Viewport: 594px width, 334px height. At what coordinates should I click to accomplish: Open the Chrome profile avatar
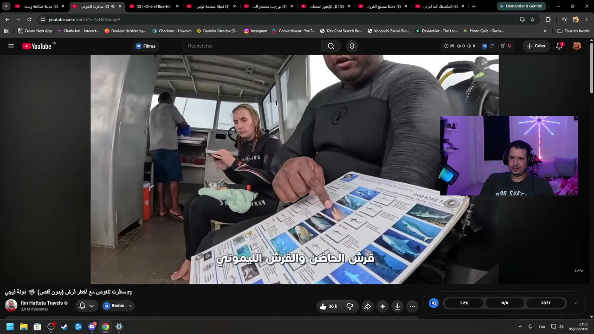point(575,19)
